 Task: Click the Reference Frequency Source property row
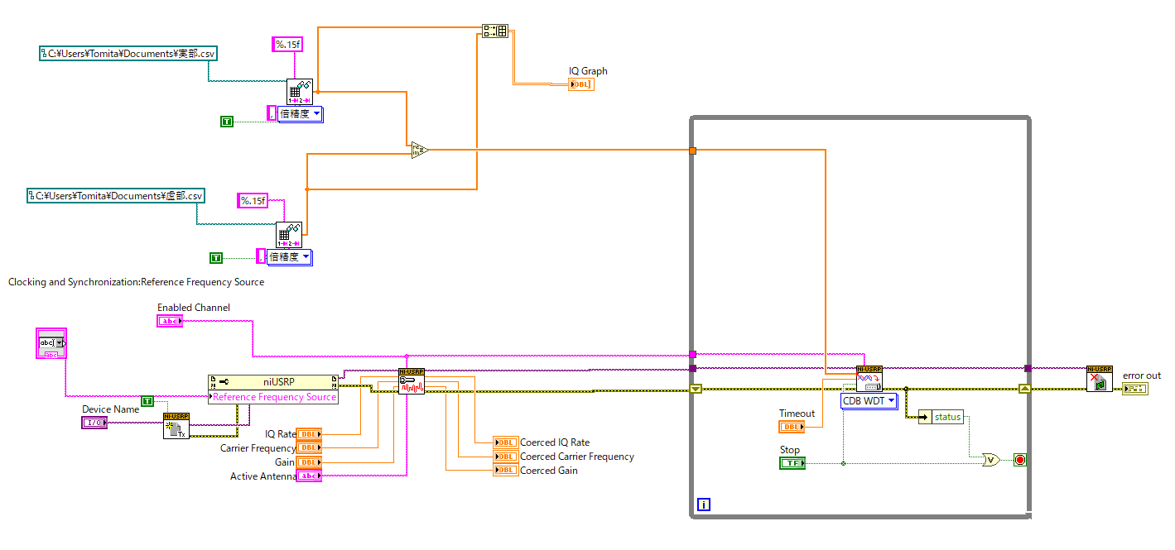(274, 397)
